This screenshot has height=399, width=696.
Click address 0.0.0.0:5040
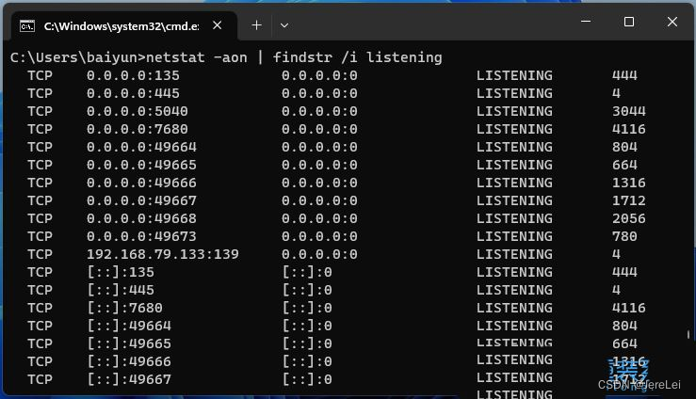(138, 111)
